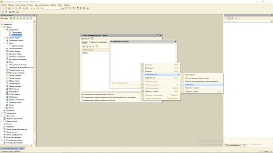Screen dimensions: 273x153
Task: Click the New document toolbar icon
Action: pos(3,8)
